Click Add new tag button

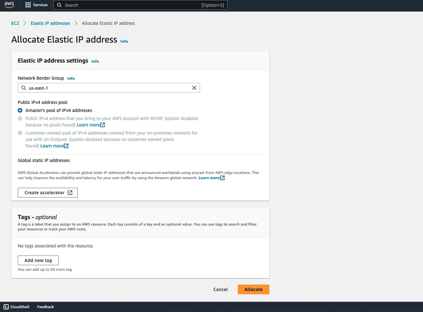coord(38,260)
